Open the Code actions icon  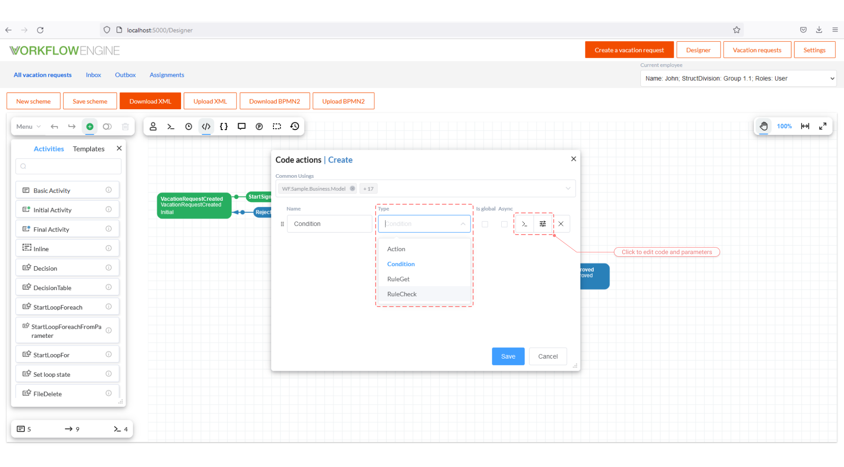(206, 126)
